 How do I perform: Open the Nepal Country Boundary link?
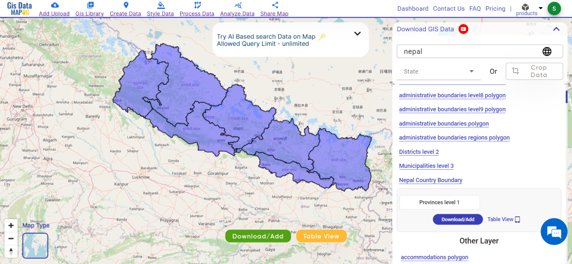point(430,180)
